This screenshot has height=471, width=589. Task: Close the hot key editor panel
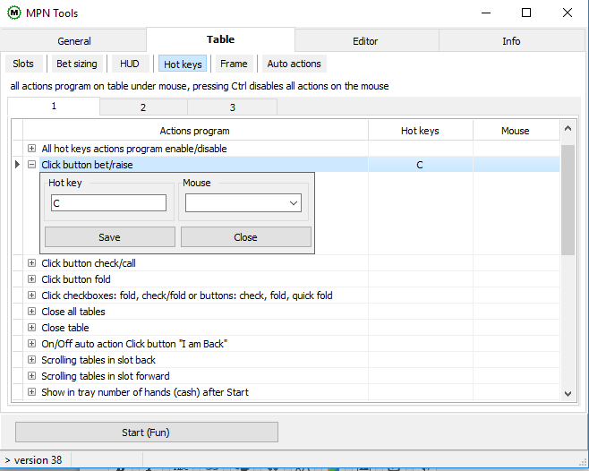click(x=245, y=237)
